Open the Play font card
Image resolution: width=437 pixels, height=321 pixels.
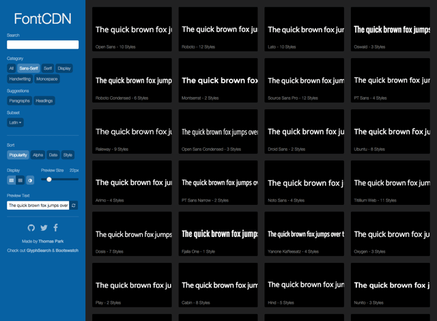tap(132, 285)
